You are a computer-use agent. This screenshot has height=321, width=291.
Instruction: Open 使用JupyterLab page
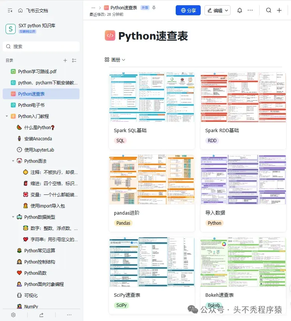pyautogui.click(x=39, y=150)
